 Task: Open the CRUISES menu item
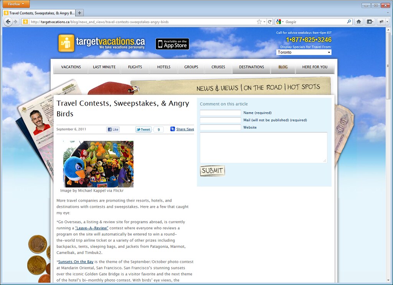[218, 67]
